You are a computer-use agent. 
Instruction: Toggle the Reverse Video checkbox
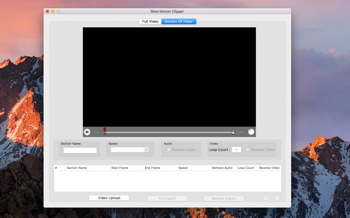point(248,150)
